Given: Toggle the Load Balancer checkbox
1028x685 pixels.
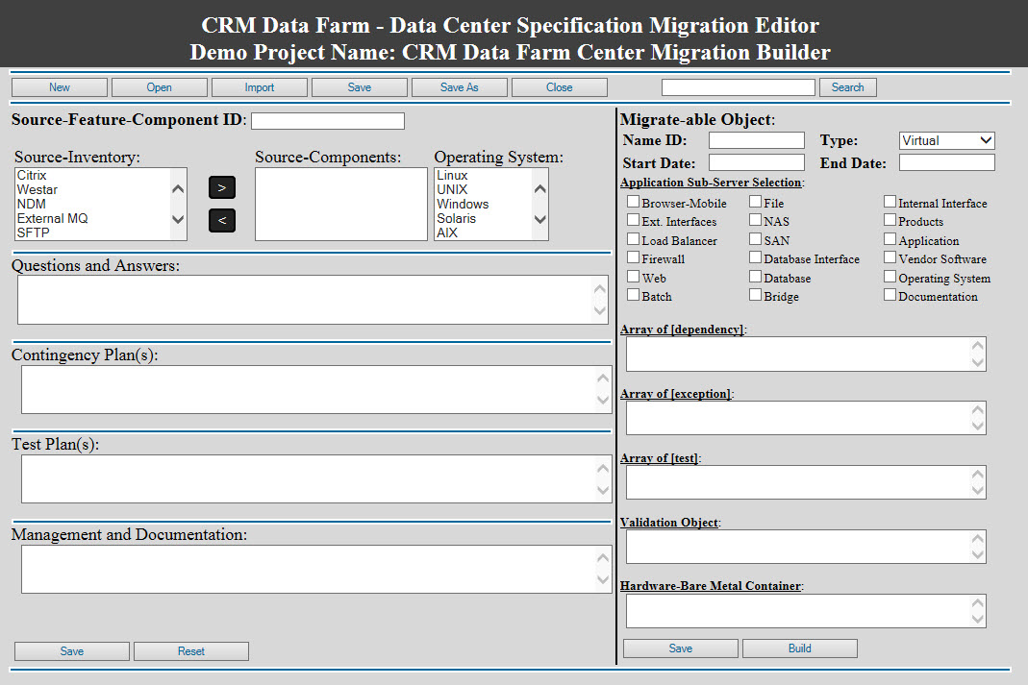Looking at the screenshot, I should pyautogui.click(x=633, y=238).
